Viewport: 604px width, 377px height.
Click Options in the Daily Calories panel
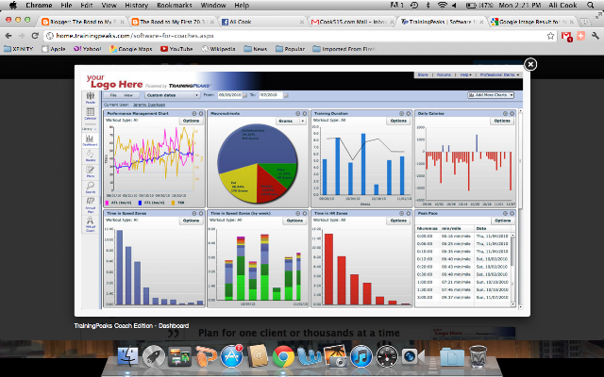point(502,121)
